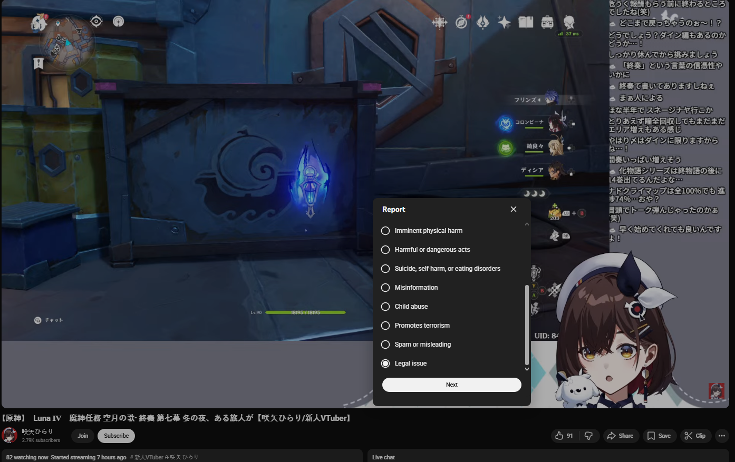Open the 咲矢ひらり channel name link
Viewport: 735px width, 462px height.
37,431
